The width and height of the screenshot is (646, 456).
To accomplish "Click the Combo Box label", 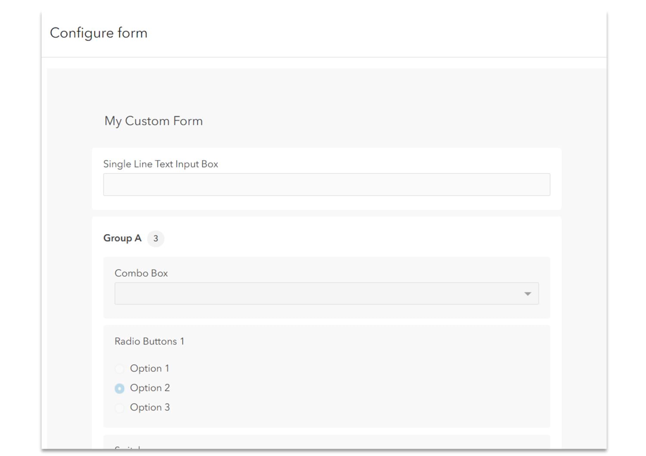I will 141,273.
